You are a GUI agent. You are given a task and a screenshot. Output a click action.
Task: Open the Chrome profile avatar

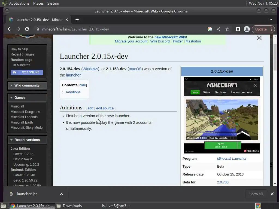click(247, 29)
